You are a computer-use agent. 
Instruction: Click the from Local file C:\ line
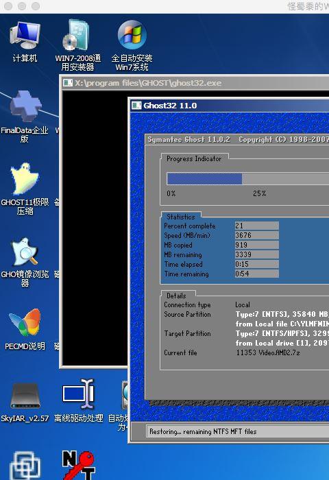point(282,324)
